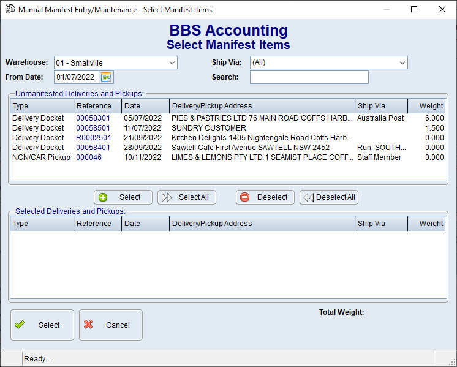Viewport: 457px width, 367px height.
Task: Click into the Search text box
Action: [x=309, y=77]
